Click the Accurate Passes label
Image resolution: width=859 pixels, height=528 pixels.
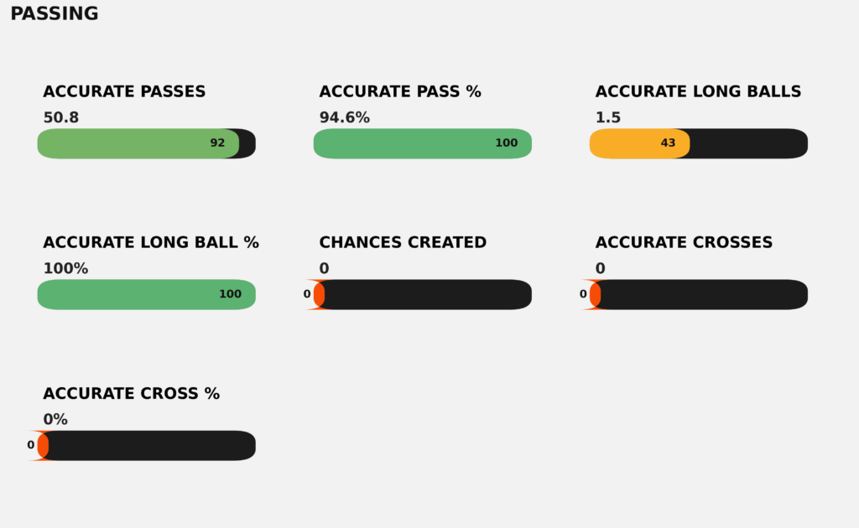pos(124,92)
